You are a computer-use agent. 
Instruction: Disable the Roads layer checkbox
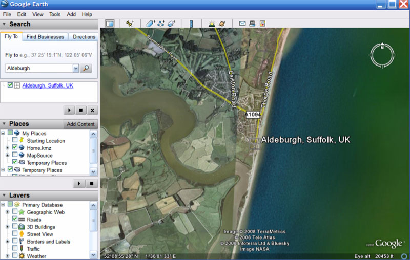(x=15, y=219)
